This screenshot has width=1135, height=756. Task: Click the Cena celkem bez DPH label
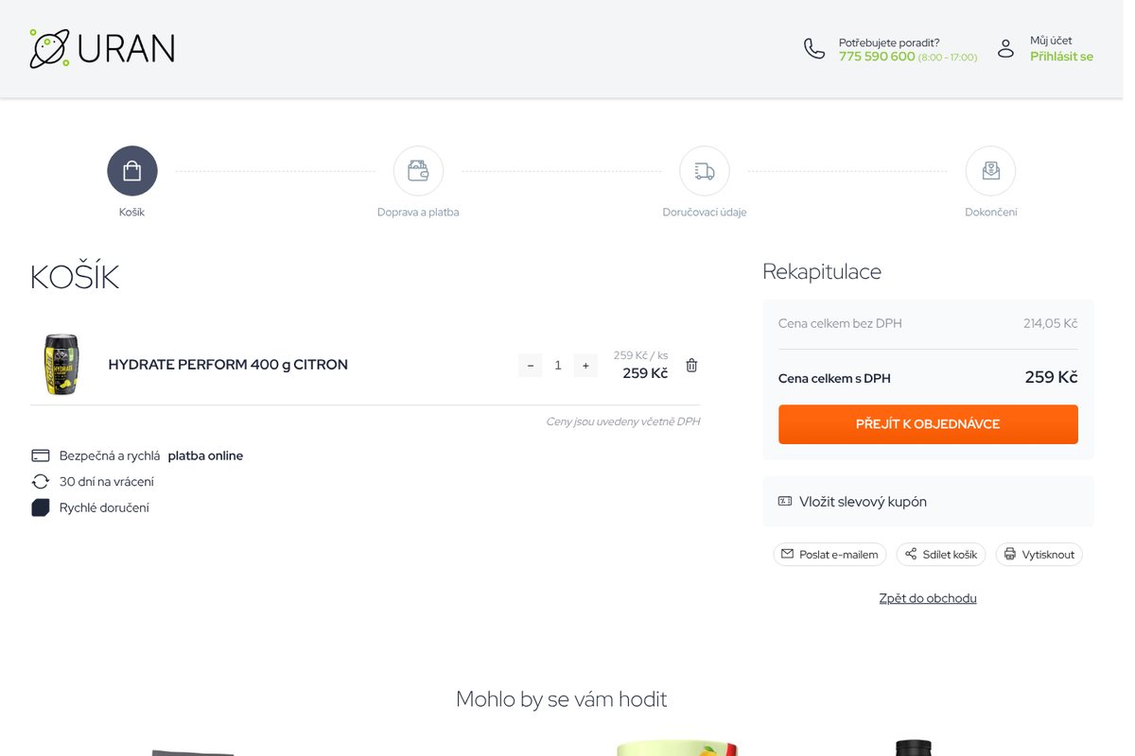pos(840,323)
